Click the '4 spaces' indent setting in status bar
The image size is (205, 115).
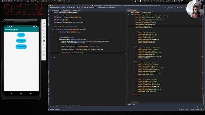(198, 109)
